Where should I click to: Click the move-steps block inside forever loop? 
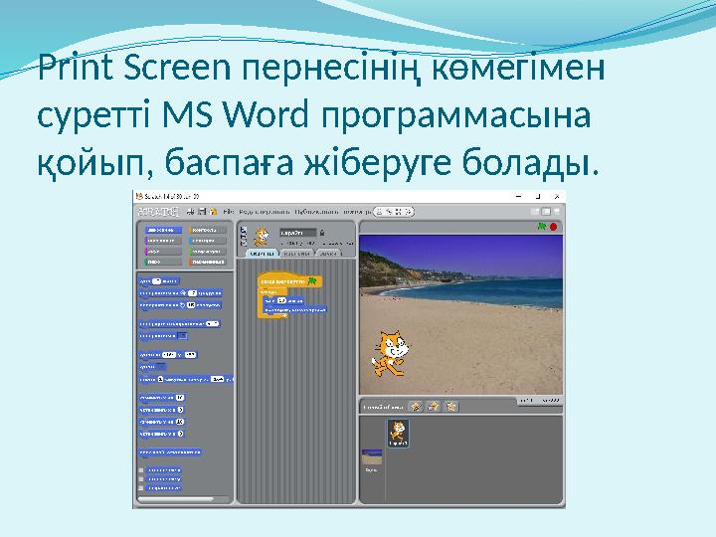283,301
